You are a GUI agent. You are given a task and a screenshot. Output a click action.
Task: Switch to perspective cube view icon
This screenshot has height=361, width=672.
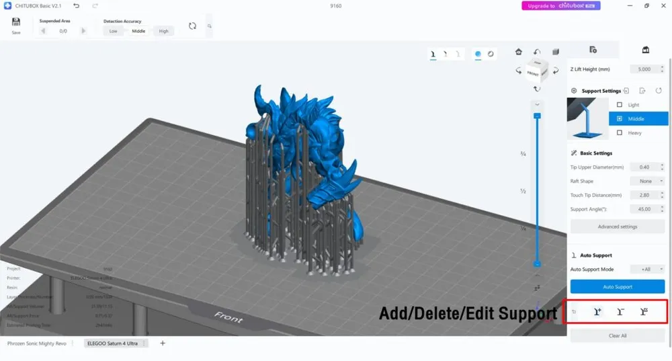[x=556, y=52]
